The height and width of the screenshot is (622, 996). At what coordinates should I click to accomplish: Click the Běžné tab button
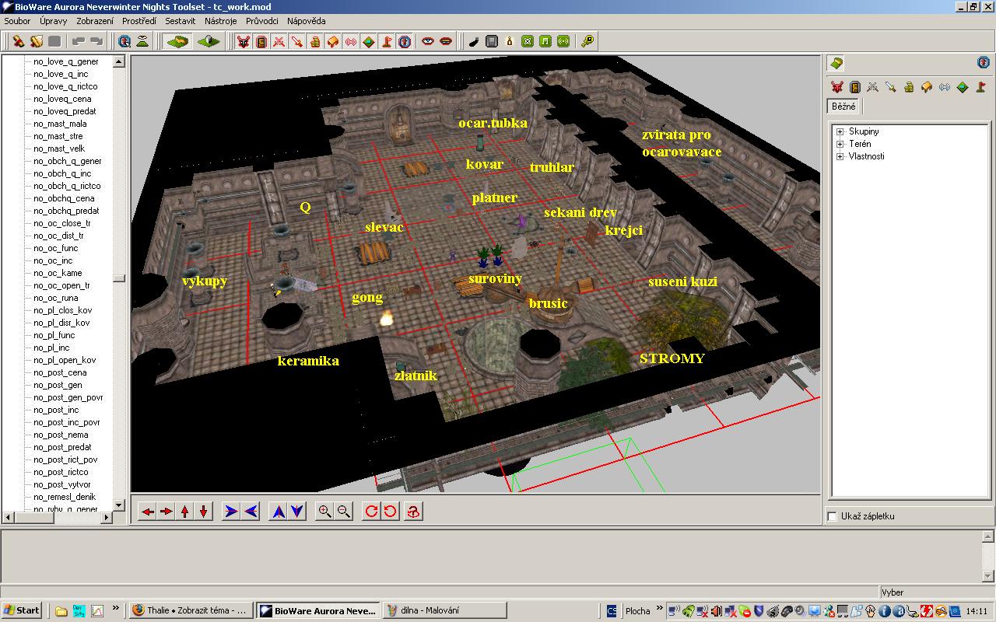click(843, 107)
